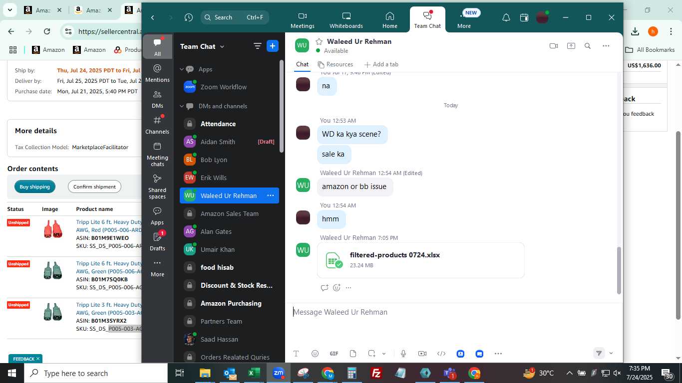The image size is (682, 383).
Task: Open DMs in the Zoom sidebar
Action: pyautogui.click(x=157, y=99)
